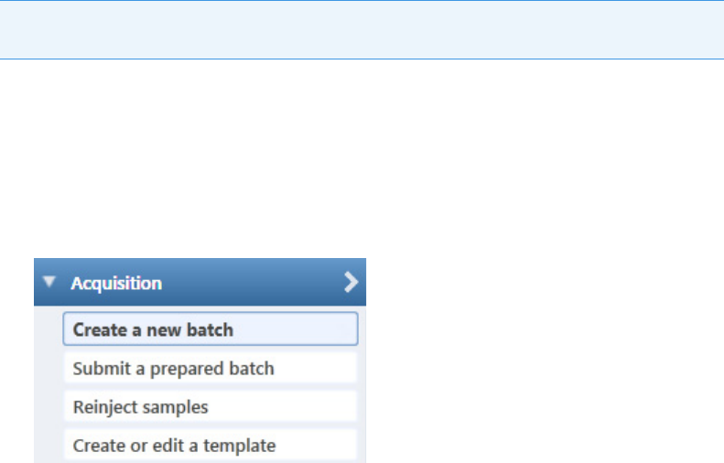The width and height of the screenshot is (724, 463).
Task: Activate the bold Create a new batch item
Action: [x=211, y=329]
